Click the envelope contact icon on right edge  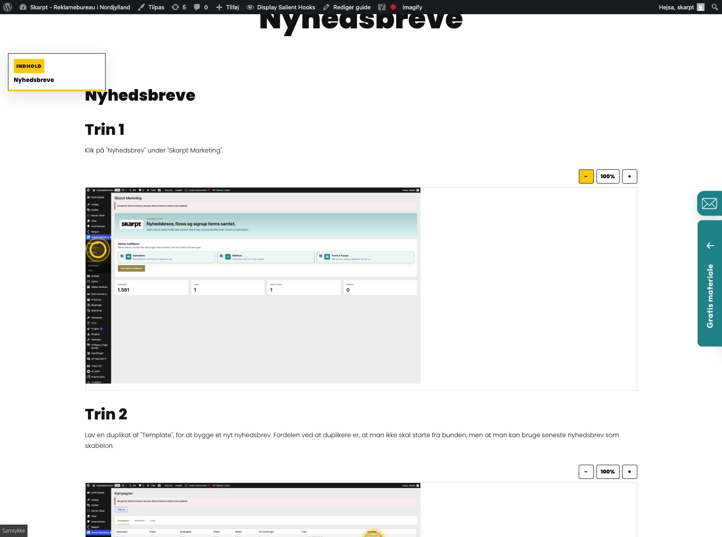pyautogui.click(x=710, y=204)
